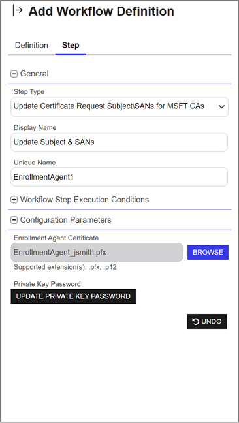Collapse the General section minus icon

pyautogui.click(x=14, y=74)
